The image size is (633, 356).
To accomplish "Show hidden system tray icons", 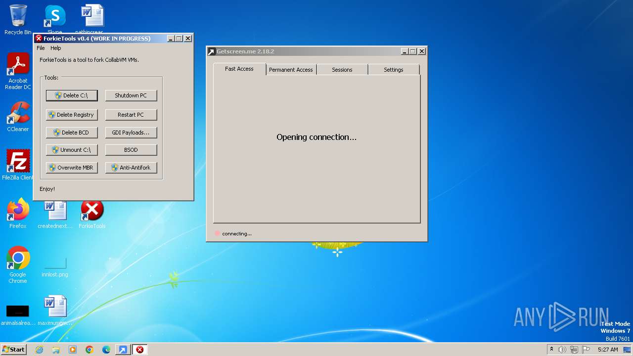I will pyautogui.click(x=551, y=349).
